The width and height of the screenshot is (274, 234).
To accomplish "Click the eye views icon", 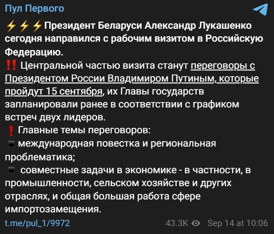I will [196, 223].
